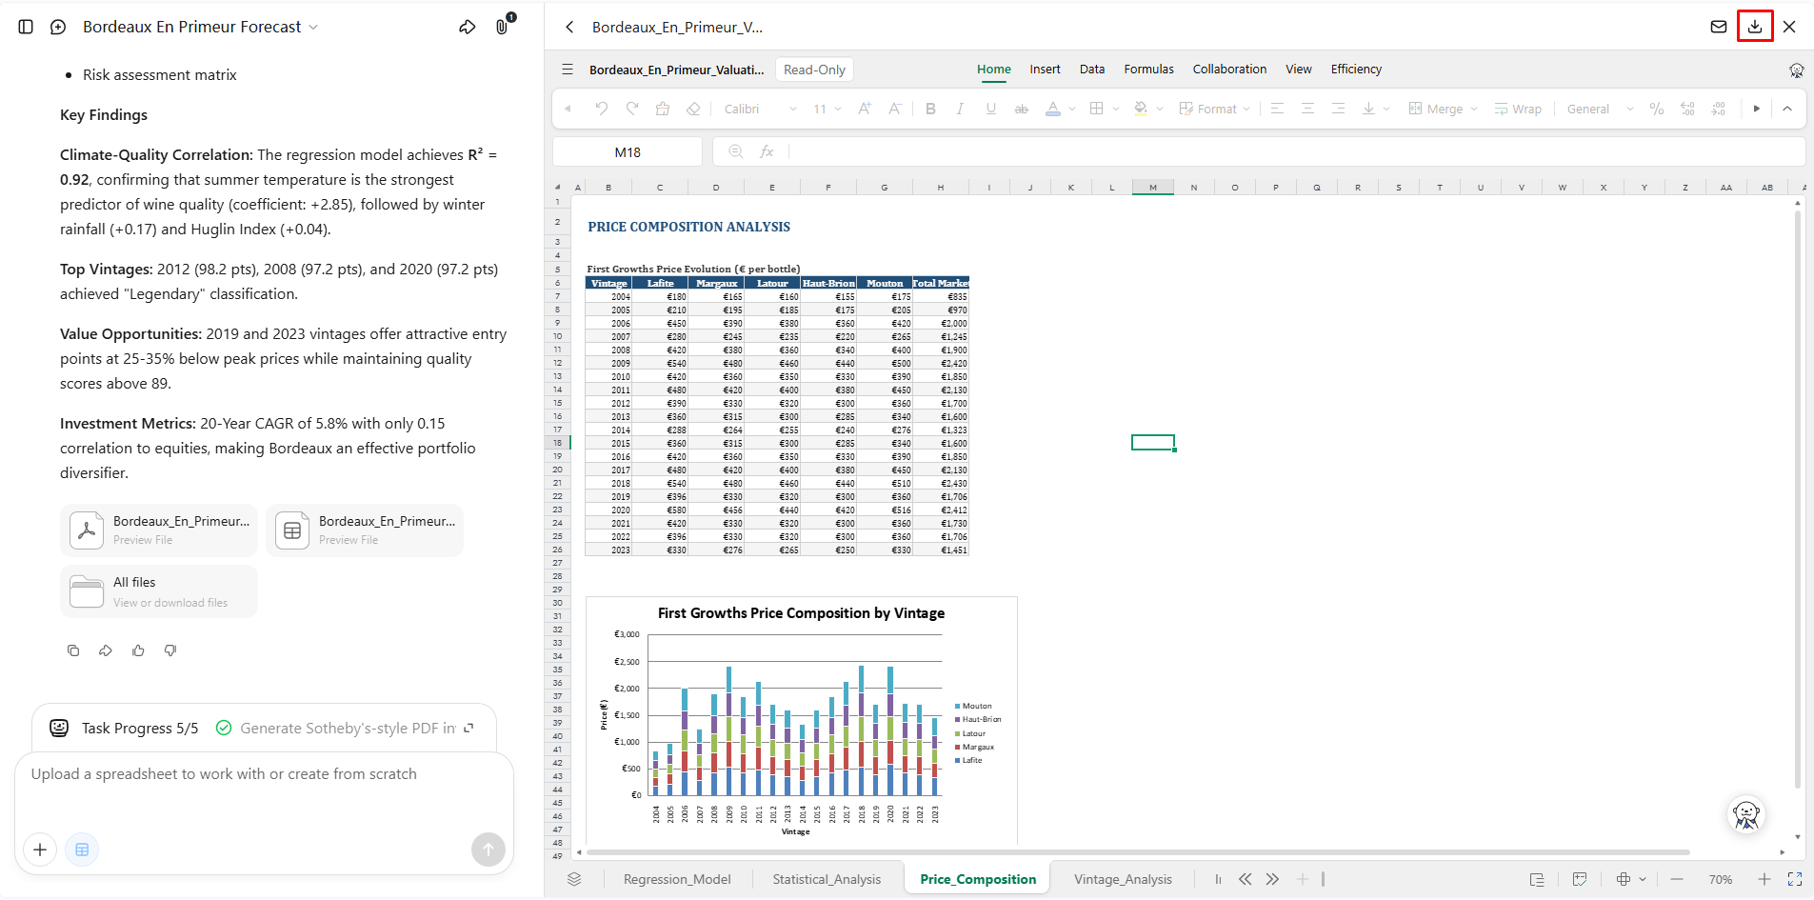This screenshot has height=900, width=1814.
Task: Share the Bordeaux En Primeur Forecast conversation
Action: tap(467, 27)
